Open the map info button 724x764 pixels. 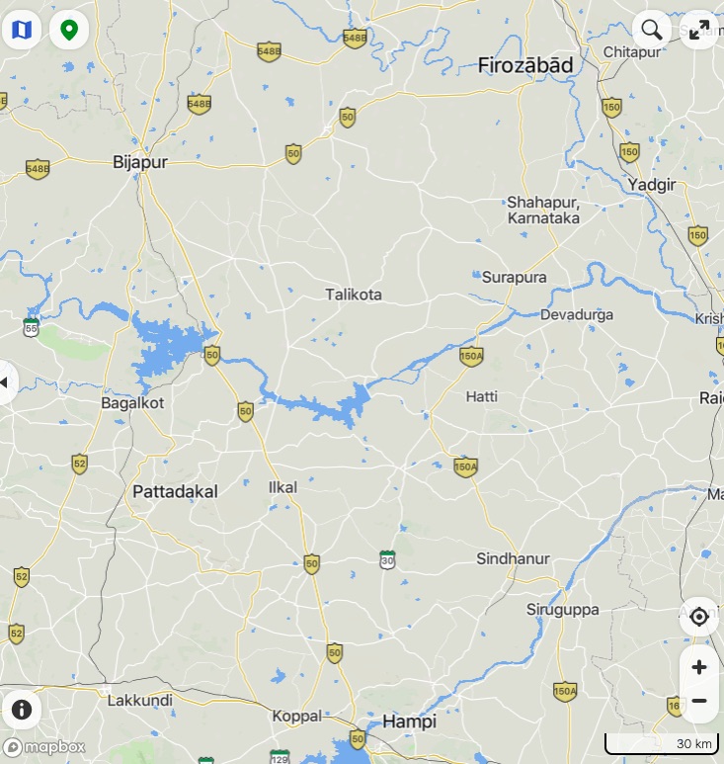coord(22,710)
